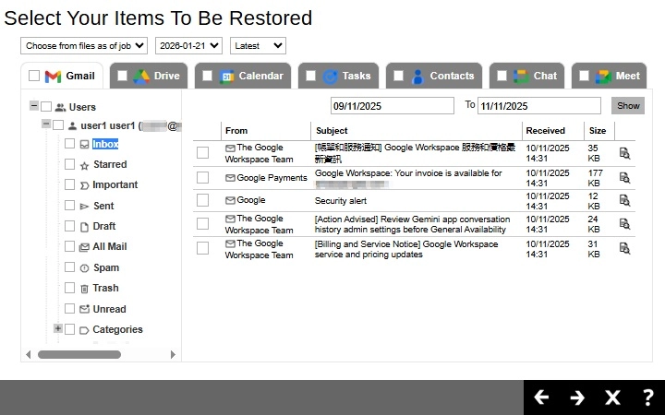Sort by the From column header
Viewport: 665px width, 415px height.
click(x=236, y=131)
